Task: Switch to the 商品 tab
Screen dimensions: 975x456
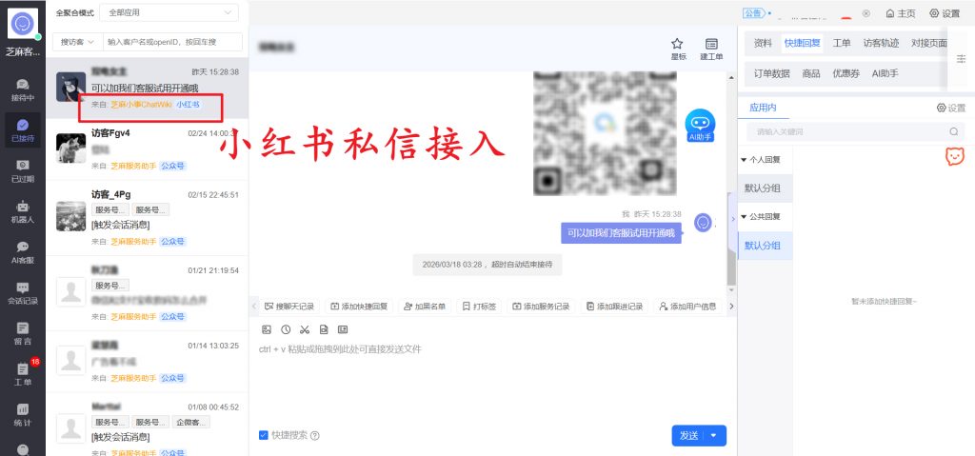Action: [811, 73]
